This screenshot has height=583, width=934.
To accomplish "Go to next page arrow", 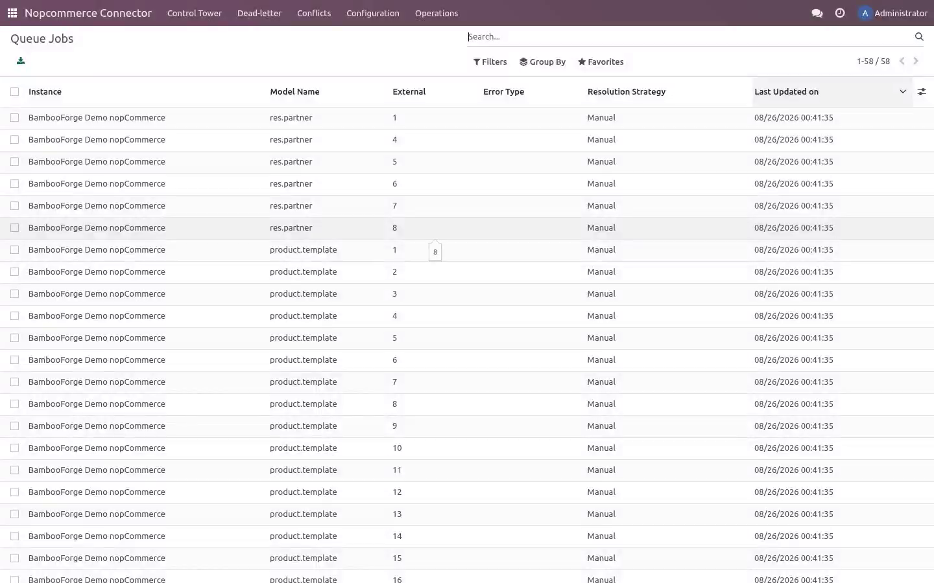I will click(916, 62).
